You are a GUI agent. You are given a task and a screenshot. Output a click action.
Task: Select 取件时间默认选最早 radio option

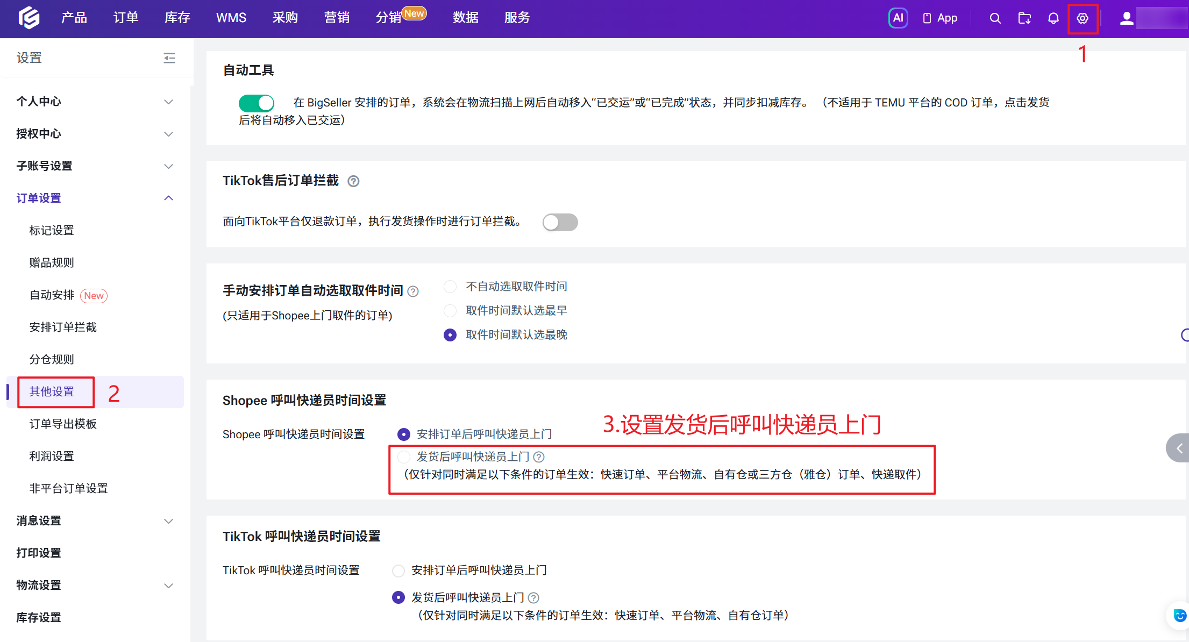[450, 311]
